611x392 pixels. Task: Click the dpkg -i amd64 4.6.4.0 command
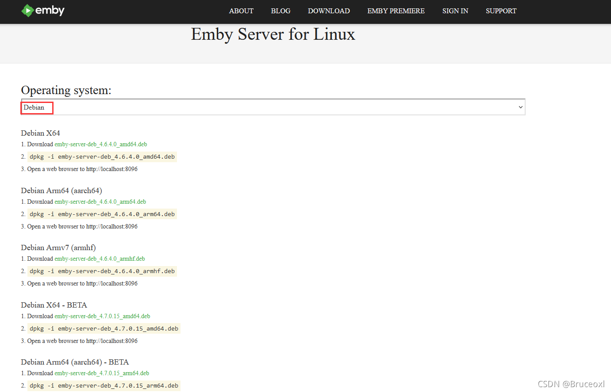point(102,157)
